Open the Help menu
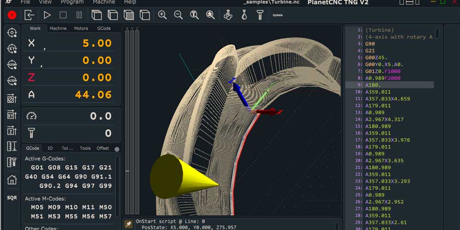The image size is (460, 230). [130, 2]
